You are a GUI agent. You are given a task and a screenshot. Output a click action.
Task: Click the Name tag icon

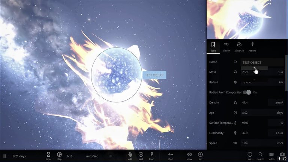235,62
